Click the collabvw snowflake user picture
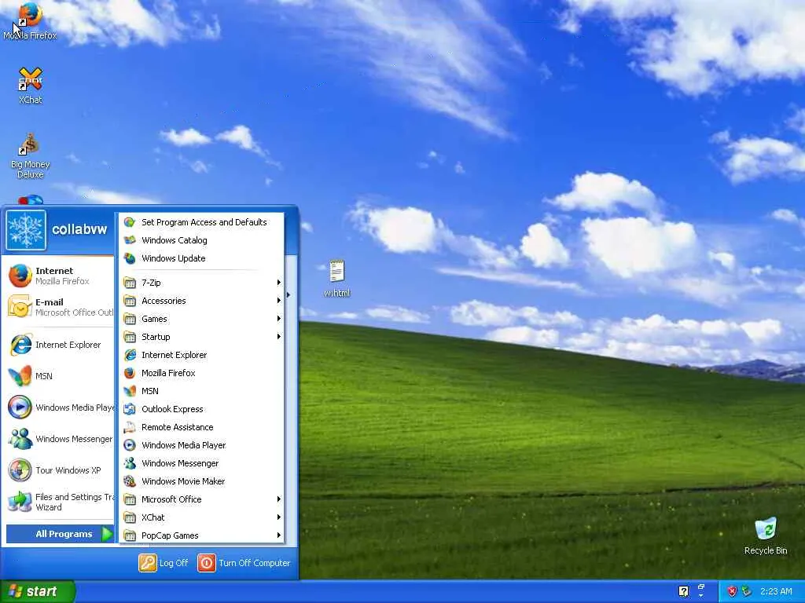The image size is (805, 603). point(26,230)
